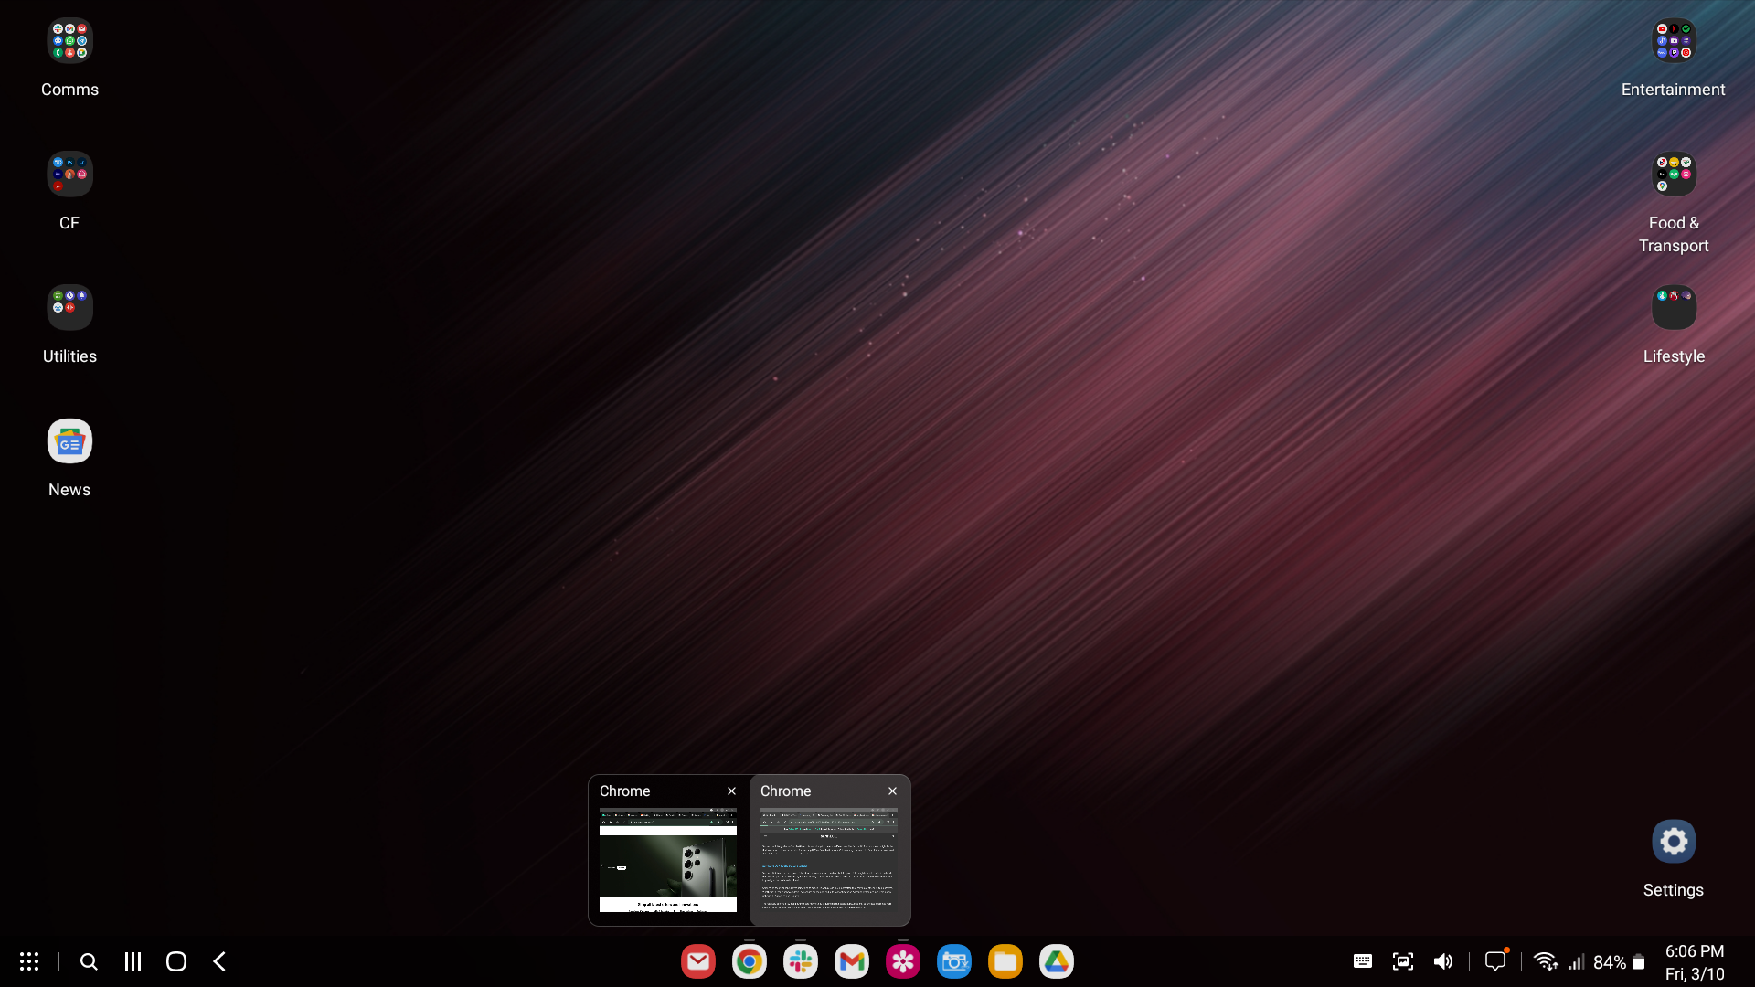Open the app drawer grid
This screenshot has width=1755, height=987.
point(29,961)
